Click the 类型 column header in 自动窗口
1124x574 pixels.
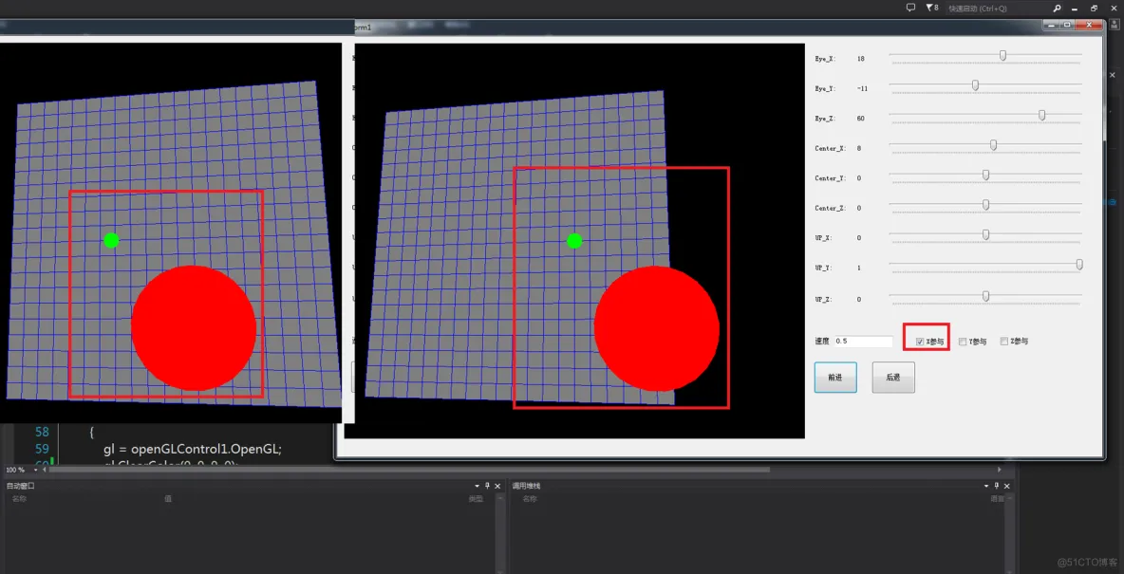[x=476, y=498]
